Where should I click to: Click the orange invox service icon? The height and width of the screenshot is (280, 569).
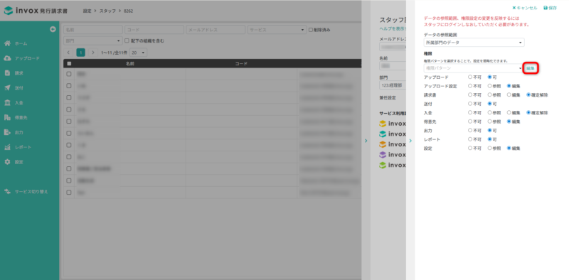[383, 144]
